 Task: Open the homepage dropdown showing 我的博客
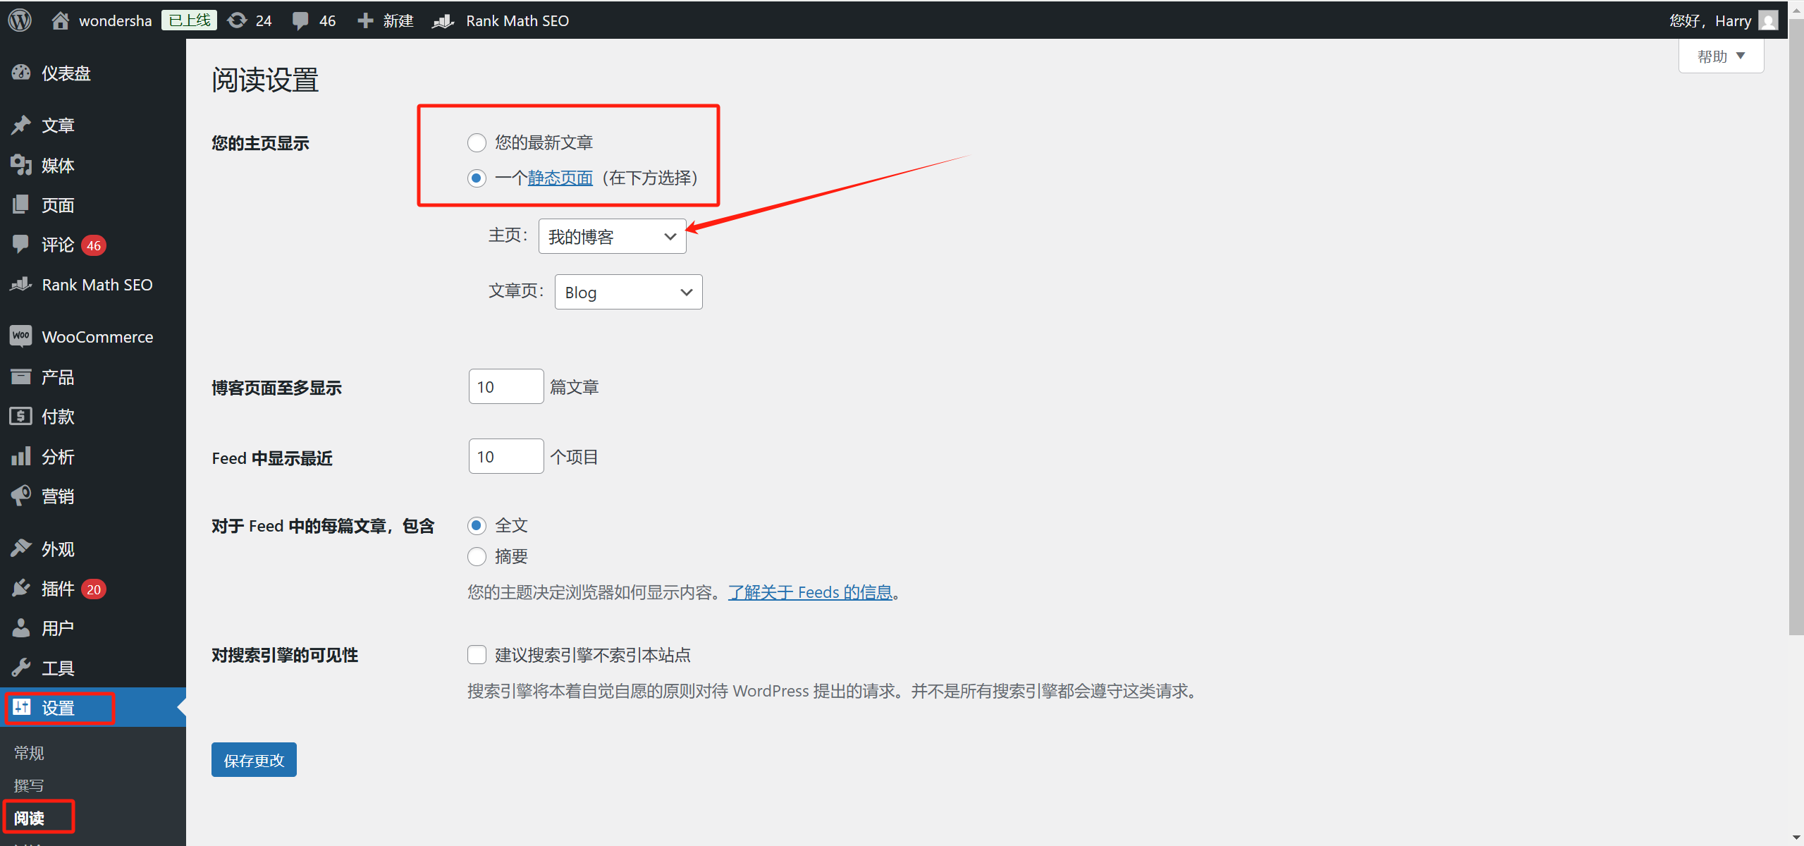coord(611,236)
